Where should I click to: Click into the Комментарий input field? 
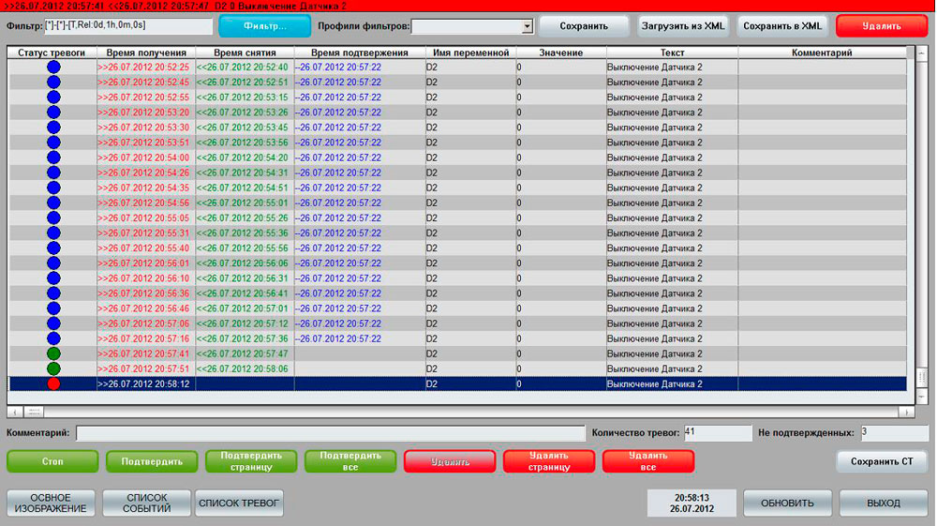(x=329, y=433)
